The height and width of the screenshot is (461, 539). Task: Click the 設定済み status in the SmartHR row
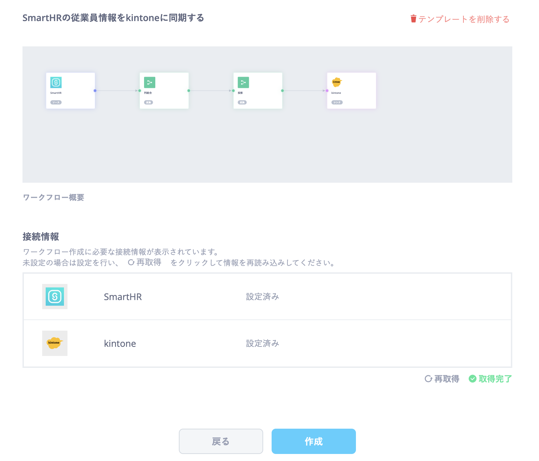[262, 297]
